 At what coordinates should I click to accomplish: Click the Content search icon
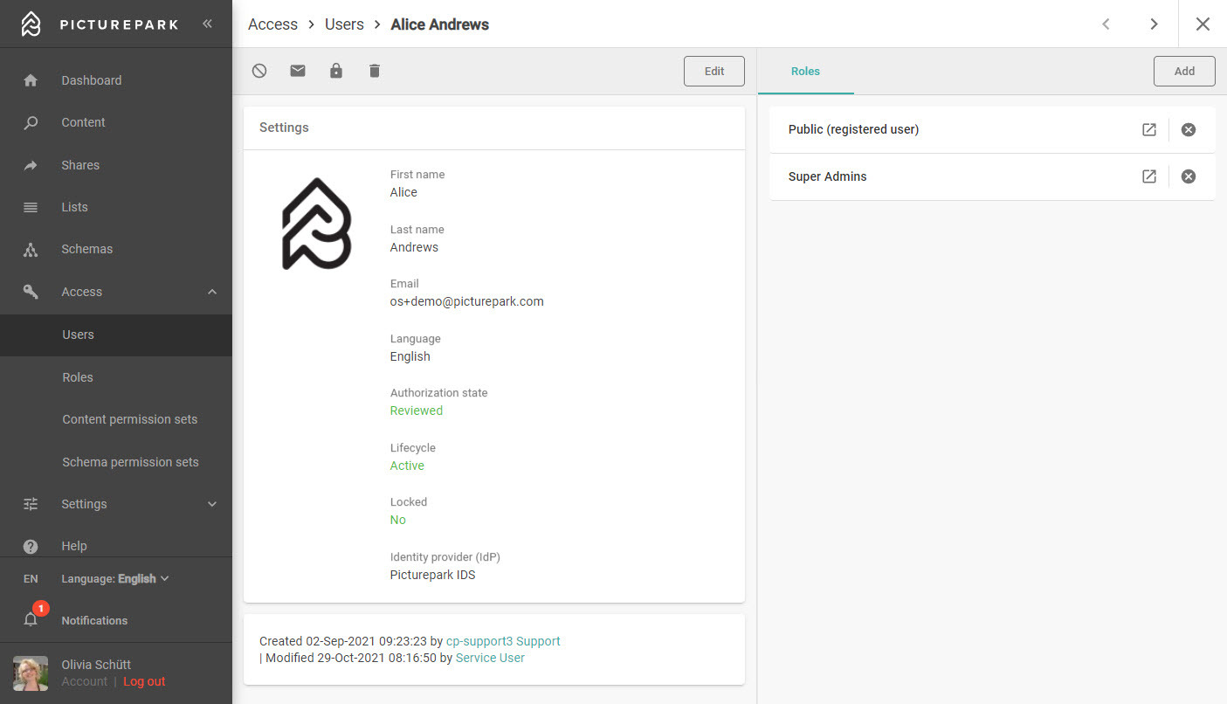coord(31,123)
